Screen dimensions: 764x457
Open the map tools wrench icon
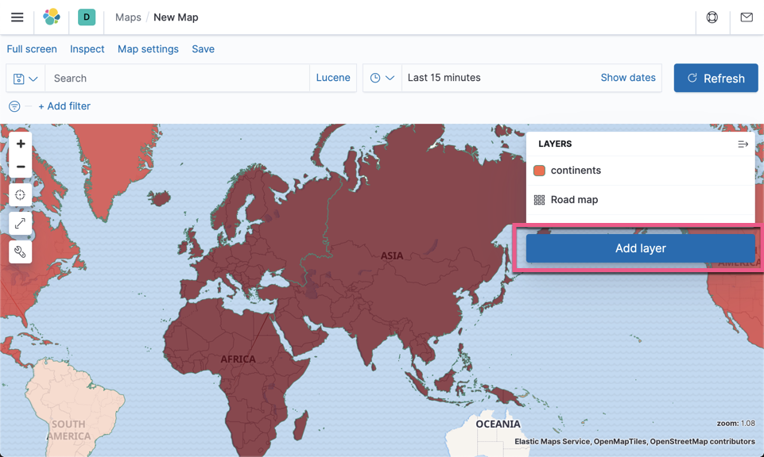point(21,252)
